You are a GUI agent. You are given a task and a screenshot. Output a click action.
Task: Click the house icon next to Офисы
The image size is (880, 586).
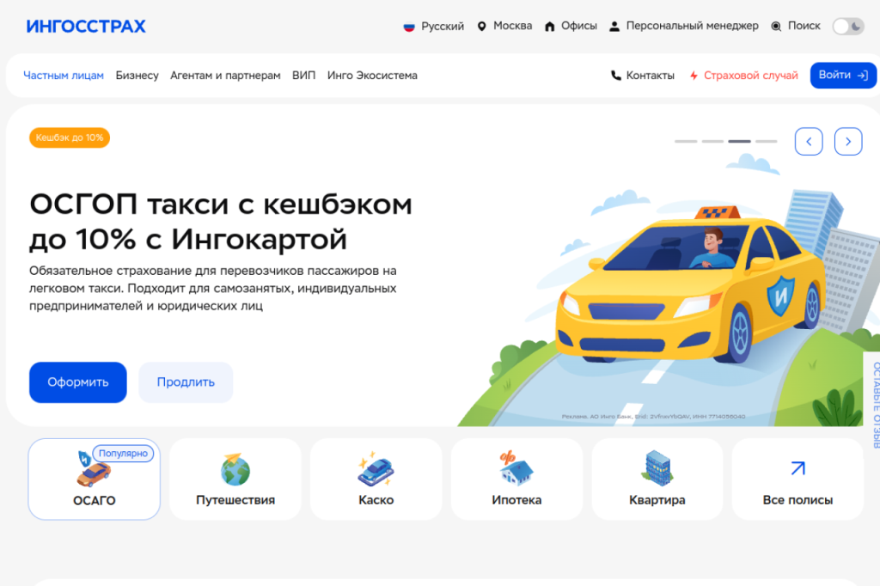[550, 27]
